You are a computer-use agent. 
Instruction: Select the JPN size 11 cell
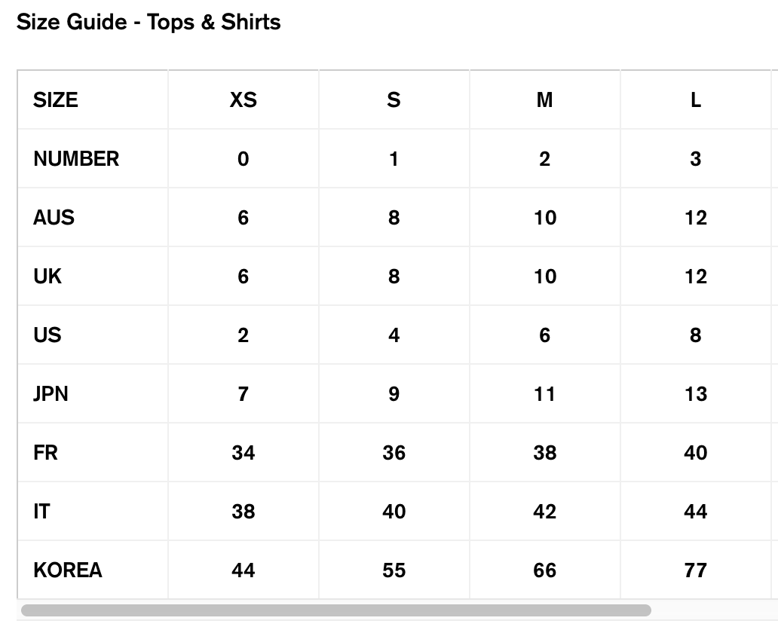click(544, 394)
